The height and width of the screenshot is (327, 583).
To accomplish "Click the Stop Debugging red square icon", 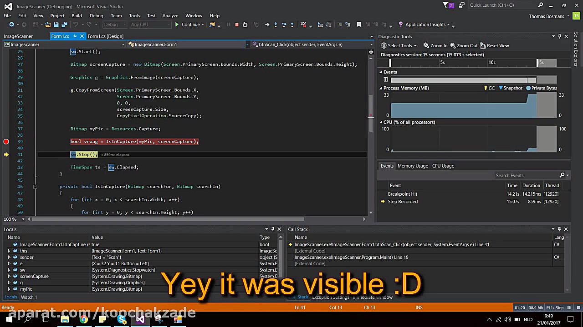I will coord(237,25).
